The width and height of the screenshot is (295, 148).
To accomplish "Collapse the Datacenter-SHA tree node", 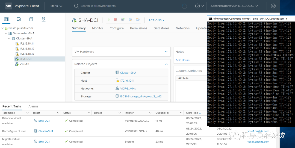I will point(6,33).
